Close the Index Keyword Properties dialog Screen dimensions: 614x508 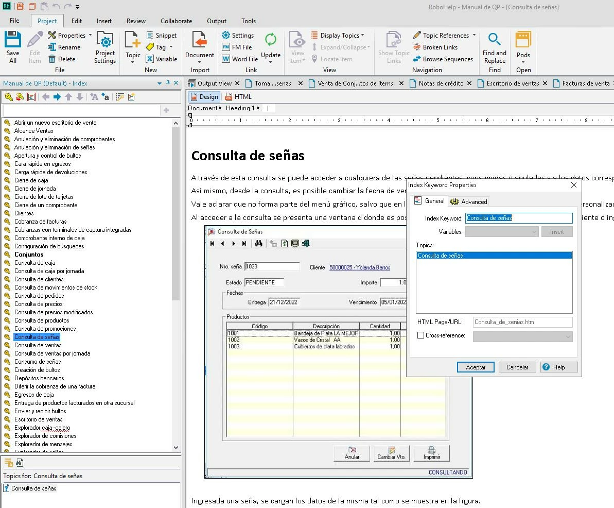(x=574, y=185)
